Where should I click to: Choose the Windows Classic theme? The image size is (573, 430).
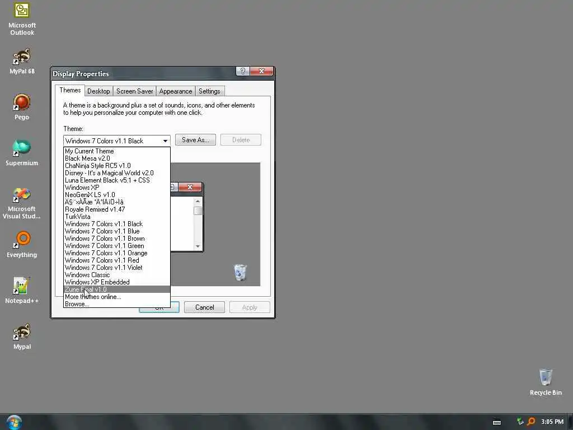[x=116, y=274]
